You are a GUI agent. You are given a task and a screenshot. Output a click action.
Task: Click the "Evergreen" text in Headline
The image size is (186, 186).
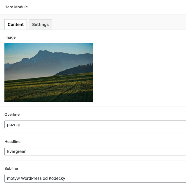(x=17, y=151)
